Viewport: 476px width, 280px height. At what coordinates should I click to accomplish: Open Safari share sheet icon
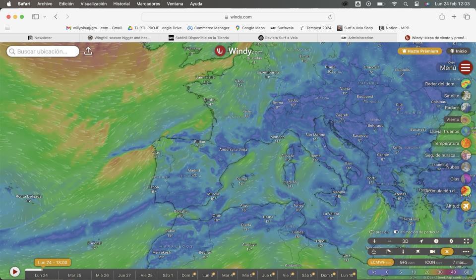tap(442, 17)
